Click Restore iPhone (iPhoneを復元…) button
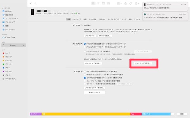The height and width of the screenshot is (118, 190). click(x=105, y=36)
